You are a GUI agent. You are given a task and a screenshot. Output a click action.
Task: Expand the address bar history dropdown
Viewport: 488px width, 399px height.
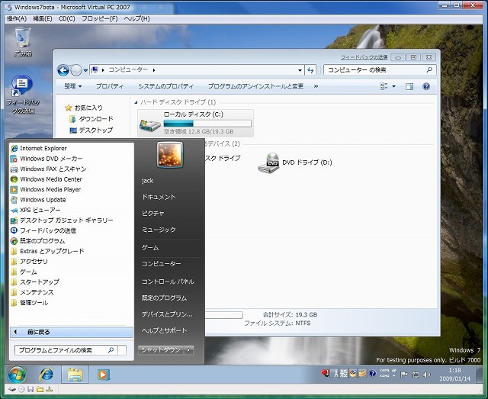(x=300, y=70)
